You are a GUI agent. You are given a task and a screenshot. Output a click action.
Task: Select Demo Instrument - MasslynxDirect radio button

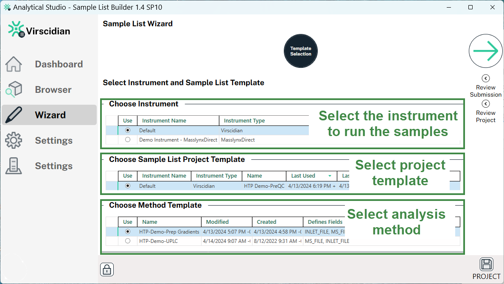coord(128,139)
